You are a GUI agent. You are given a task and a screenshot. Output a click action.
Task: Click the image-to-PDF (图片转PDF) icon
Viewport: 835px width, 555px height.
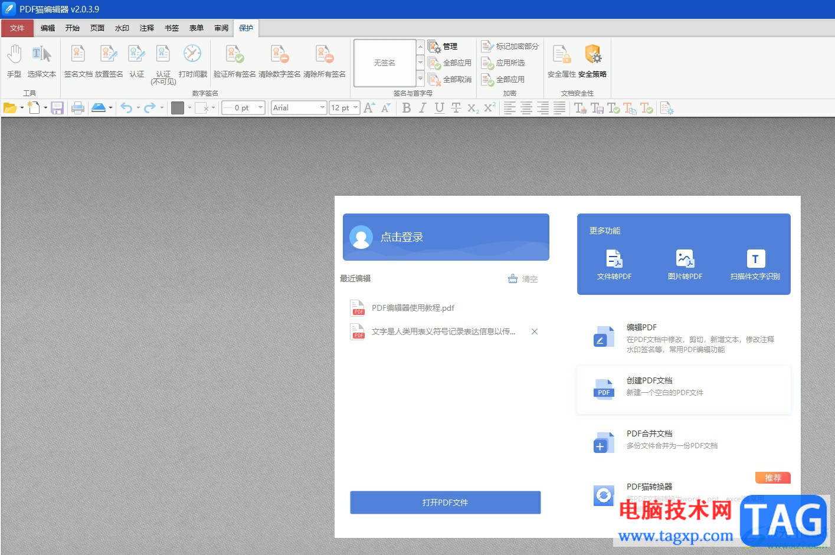[x=685, y=258]
